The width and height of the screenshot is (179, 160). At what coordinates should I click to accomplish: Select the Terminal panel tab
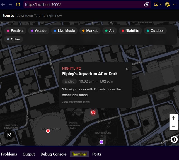click(x=79, y=154)
